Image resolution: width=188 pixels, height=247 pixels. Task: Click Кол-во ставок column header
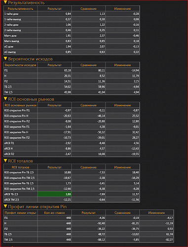tap(55, 212)
